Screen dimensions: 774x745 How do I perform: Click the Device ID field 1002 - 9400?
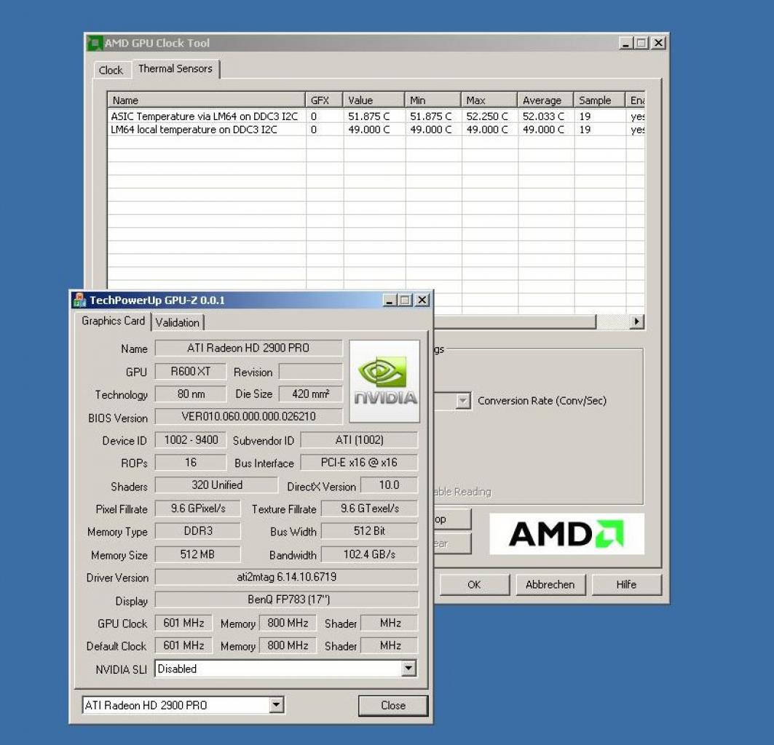[191, 439]
